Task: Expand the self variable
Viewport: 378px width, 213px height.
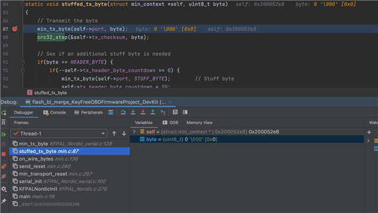Action: pos(134,132)
